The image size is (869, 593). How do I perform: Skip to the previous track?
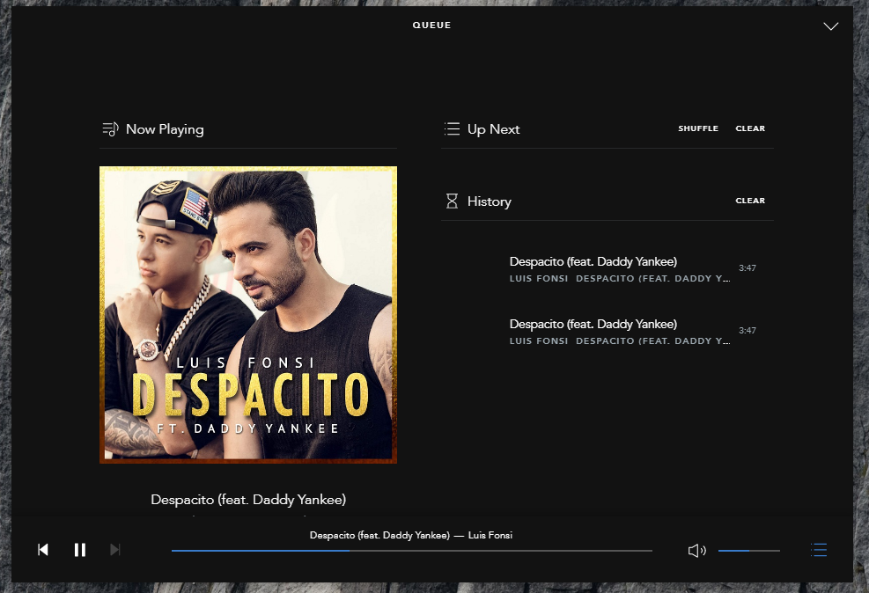pyautogui.click(x=43, y=549)
